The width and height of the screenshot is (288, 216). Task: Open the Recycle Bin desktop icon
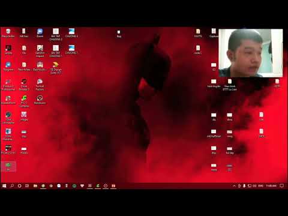coord(8,33)
